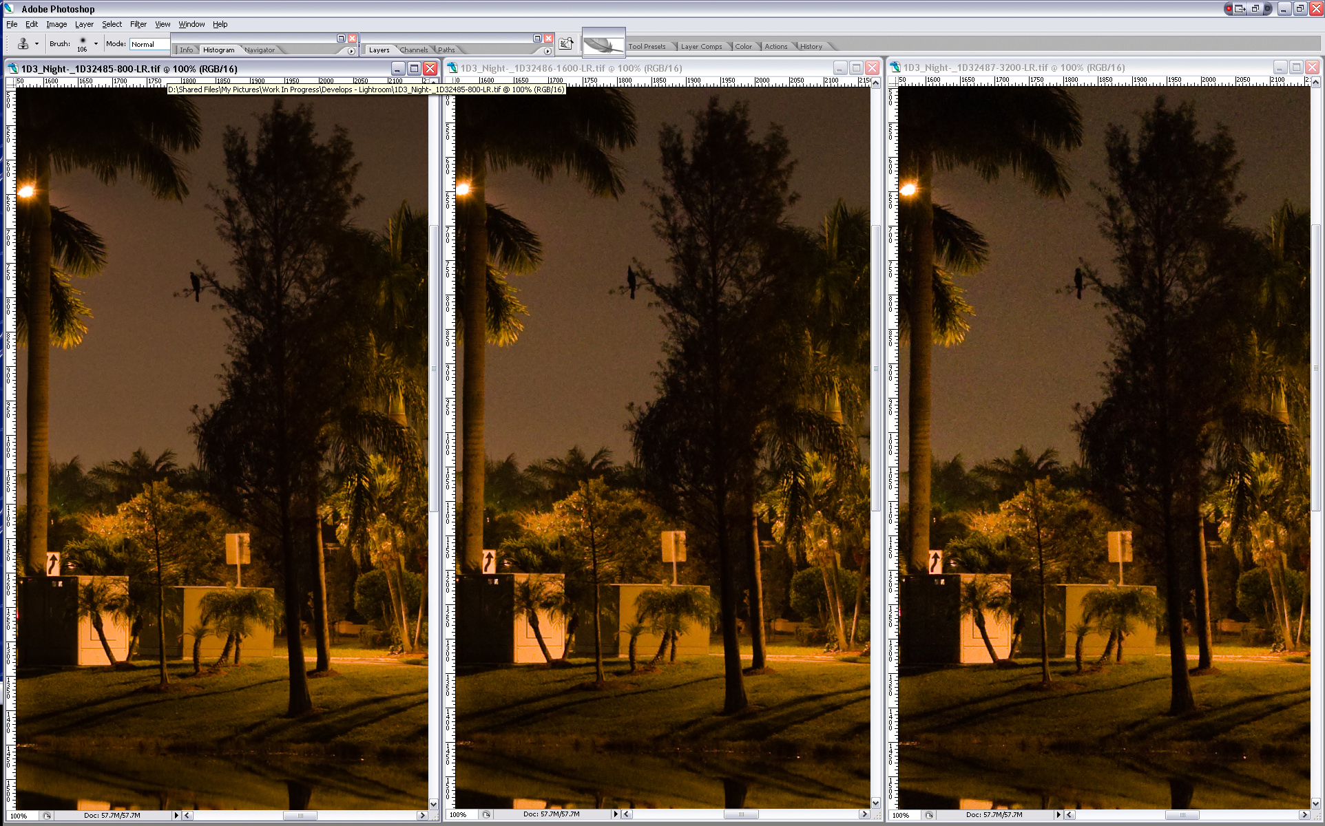Screen dimensions: 1325x826
Task: Click zoom field 100% in 800-LR.tif window
Action: (x=22, y=816)
